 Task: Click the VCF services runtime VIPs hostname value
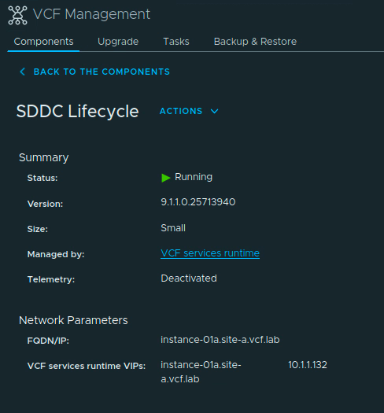pos(201,372)
